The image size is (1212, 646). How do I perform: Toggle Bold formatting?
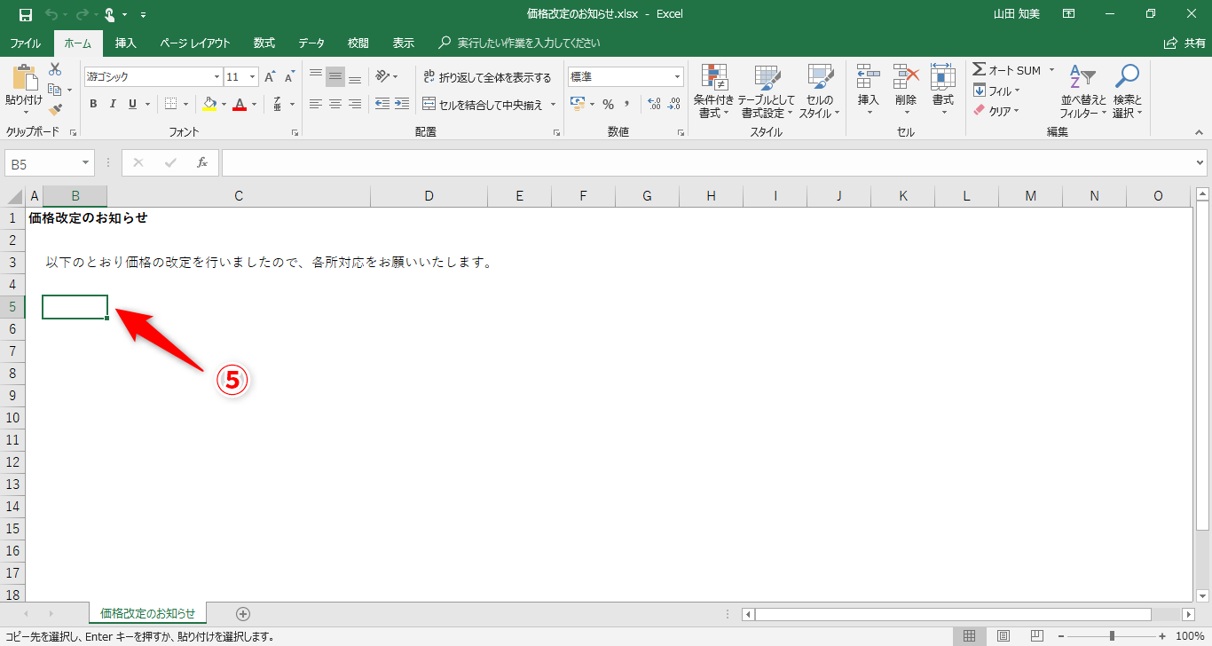(x=93, y=104)
